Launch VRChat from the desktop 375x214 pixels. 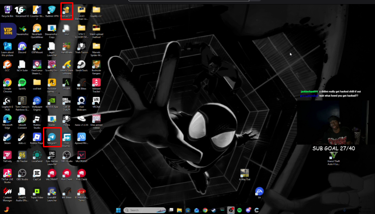(96, 102)
